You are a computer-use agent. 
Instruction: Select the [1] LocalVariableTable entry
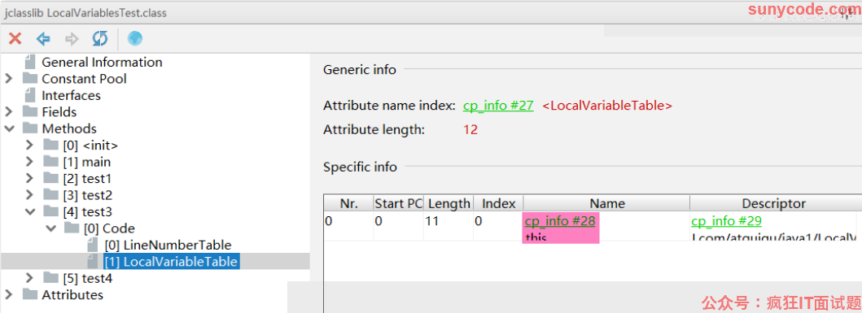pyautogui.click(x=172, y=262)
